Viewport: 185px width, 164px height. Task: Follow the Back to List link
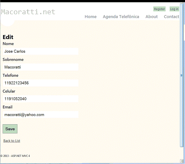(x=12, y=141)
